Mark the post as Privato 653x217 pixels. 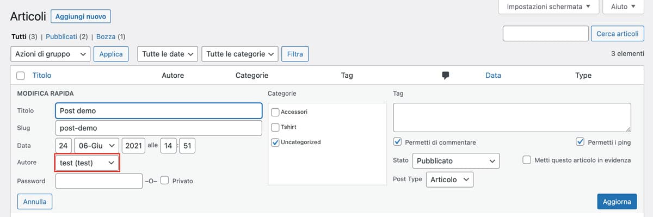point(164,181)
